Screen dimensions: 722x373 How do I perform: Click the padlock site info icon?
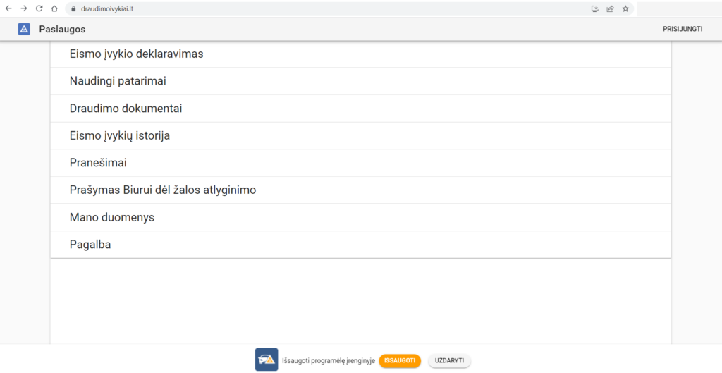[x=72, y=8]
